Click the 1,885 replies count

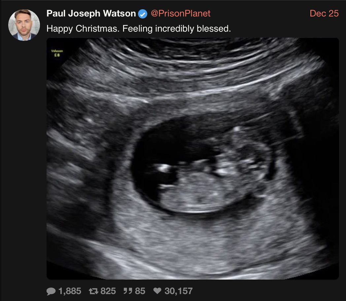(x=70, y=291)
